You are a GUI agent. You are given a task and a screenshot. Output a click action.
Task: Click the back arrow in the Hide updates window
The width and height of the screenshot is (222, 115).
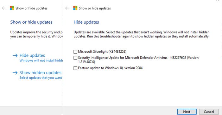point(67,8)
